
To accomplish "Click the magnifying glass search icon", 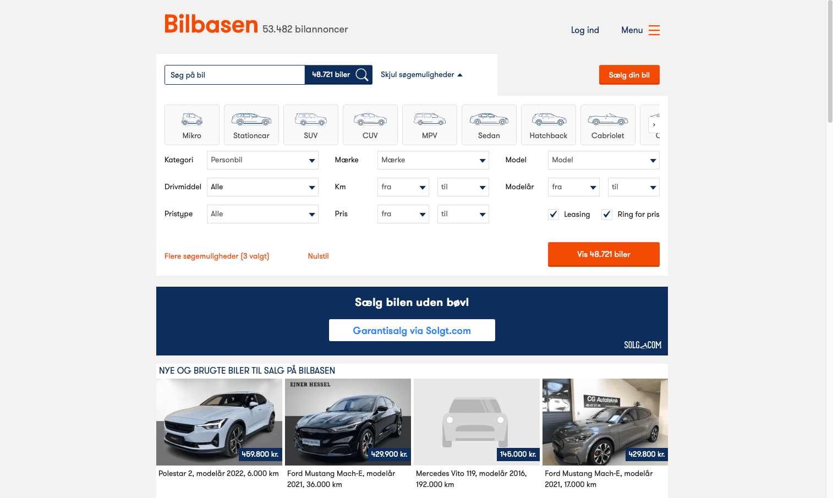I will (x=361, y=75).
